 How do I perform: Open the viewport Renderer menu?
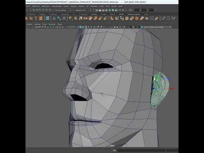(52, 24)
